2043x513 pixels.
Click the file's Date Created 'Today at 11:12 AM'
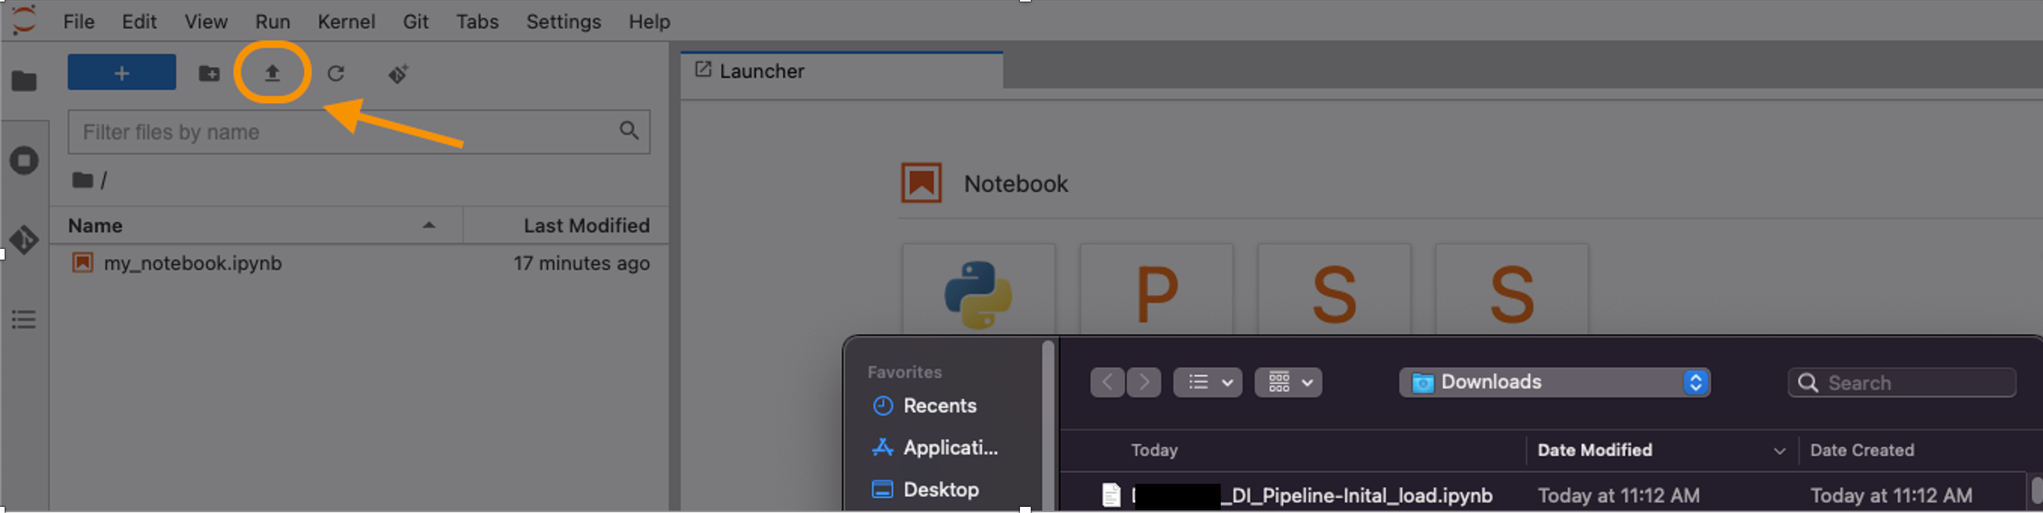point(1891,495)
